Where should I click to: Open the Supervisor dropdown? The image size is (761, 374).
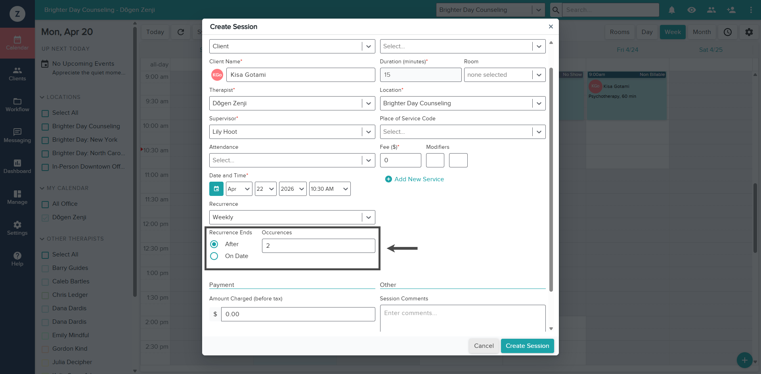pyautogui.click(x=292, y=132)
